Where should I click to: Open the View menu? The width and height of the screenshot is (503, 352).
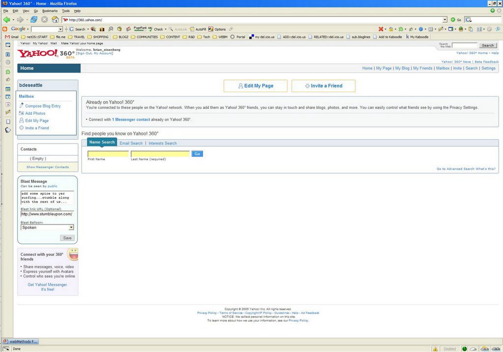point(26,11)
